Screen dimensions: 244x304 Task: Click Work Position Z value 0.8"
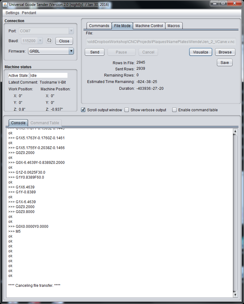point(22,109)
